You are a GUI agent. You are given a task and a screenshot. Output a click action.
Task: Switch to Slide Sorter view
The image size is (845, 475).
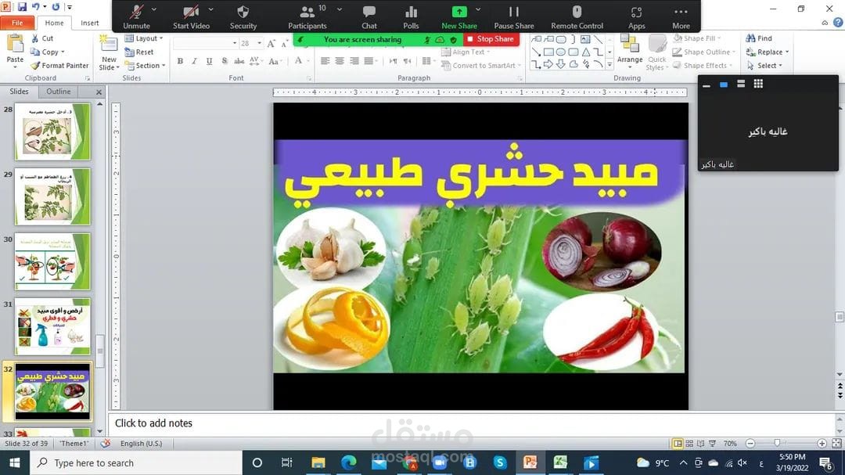pos(689,443)
